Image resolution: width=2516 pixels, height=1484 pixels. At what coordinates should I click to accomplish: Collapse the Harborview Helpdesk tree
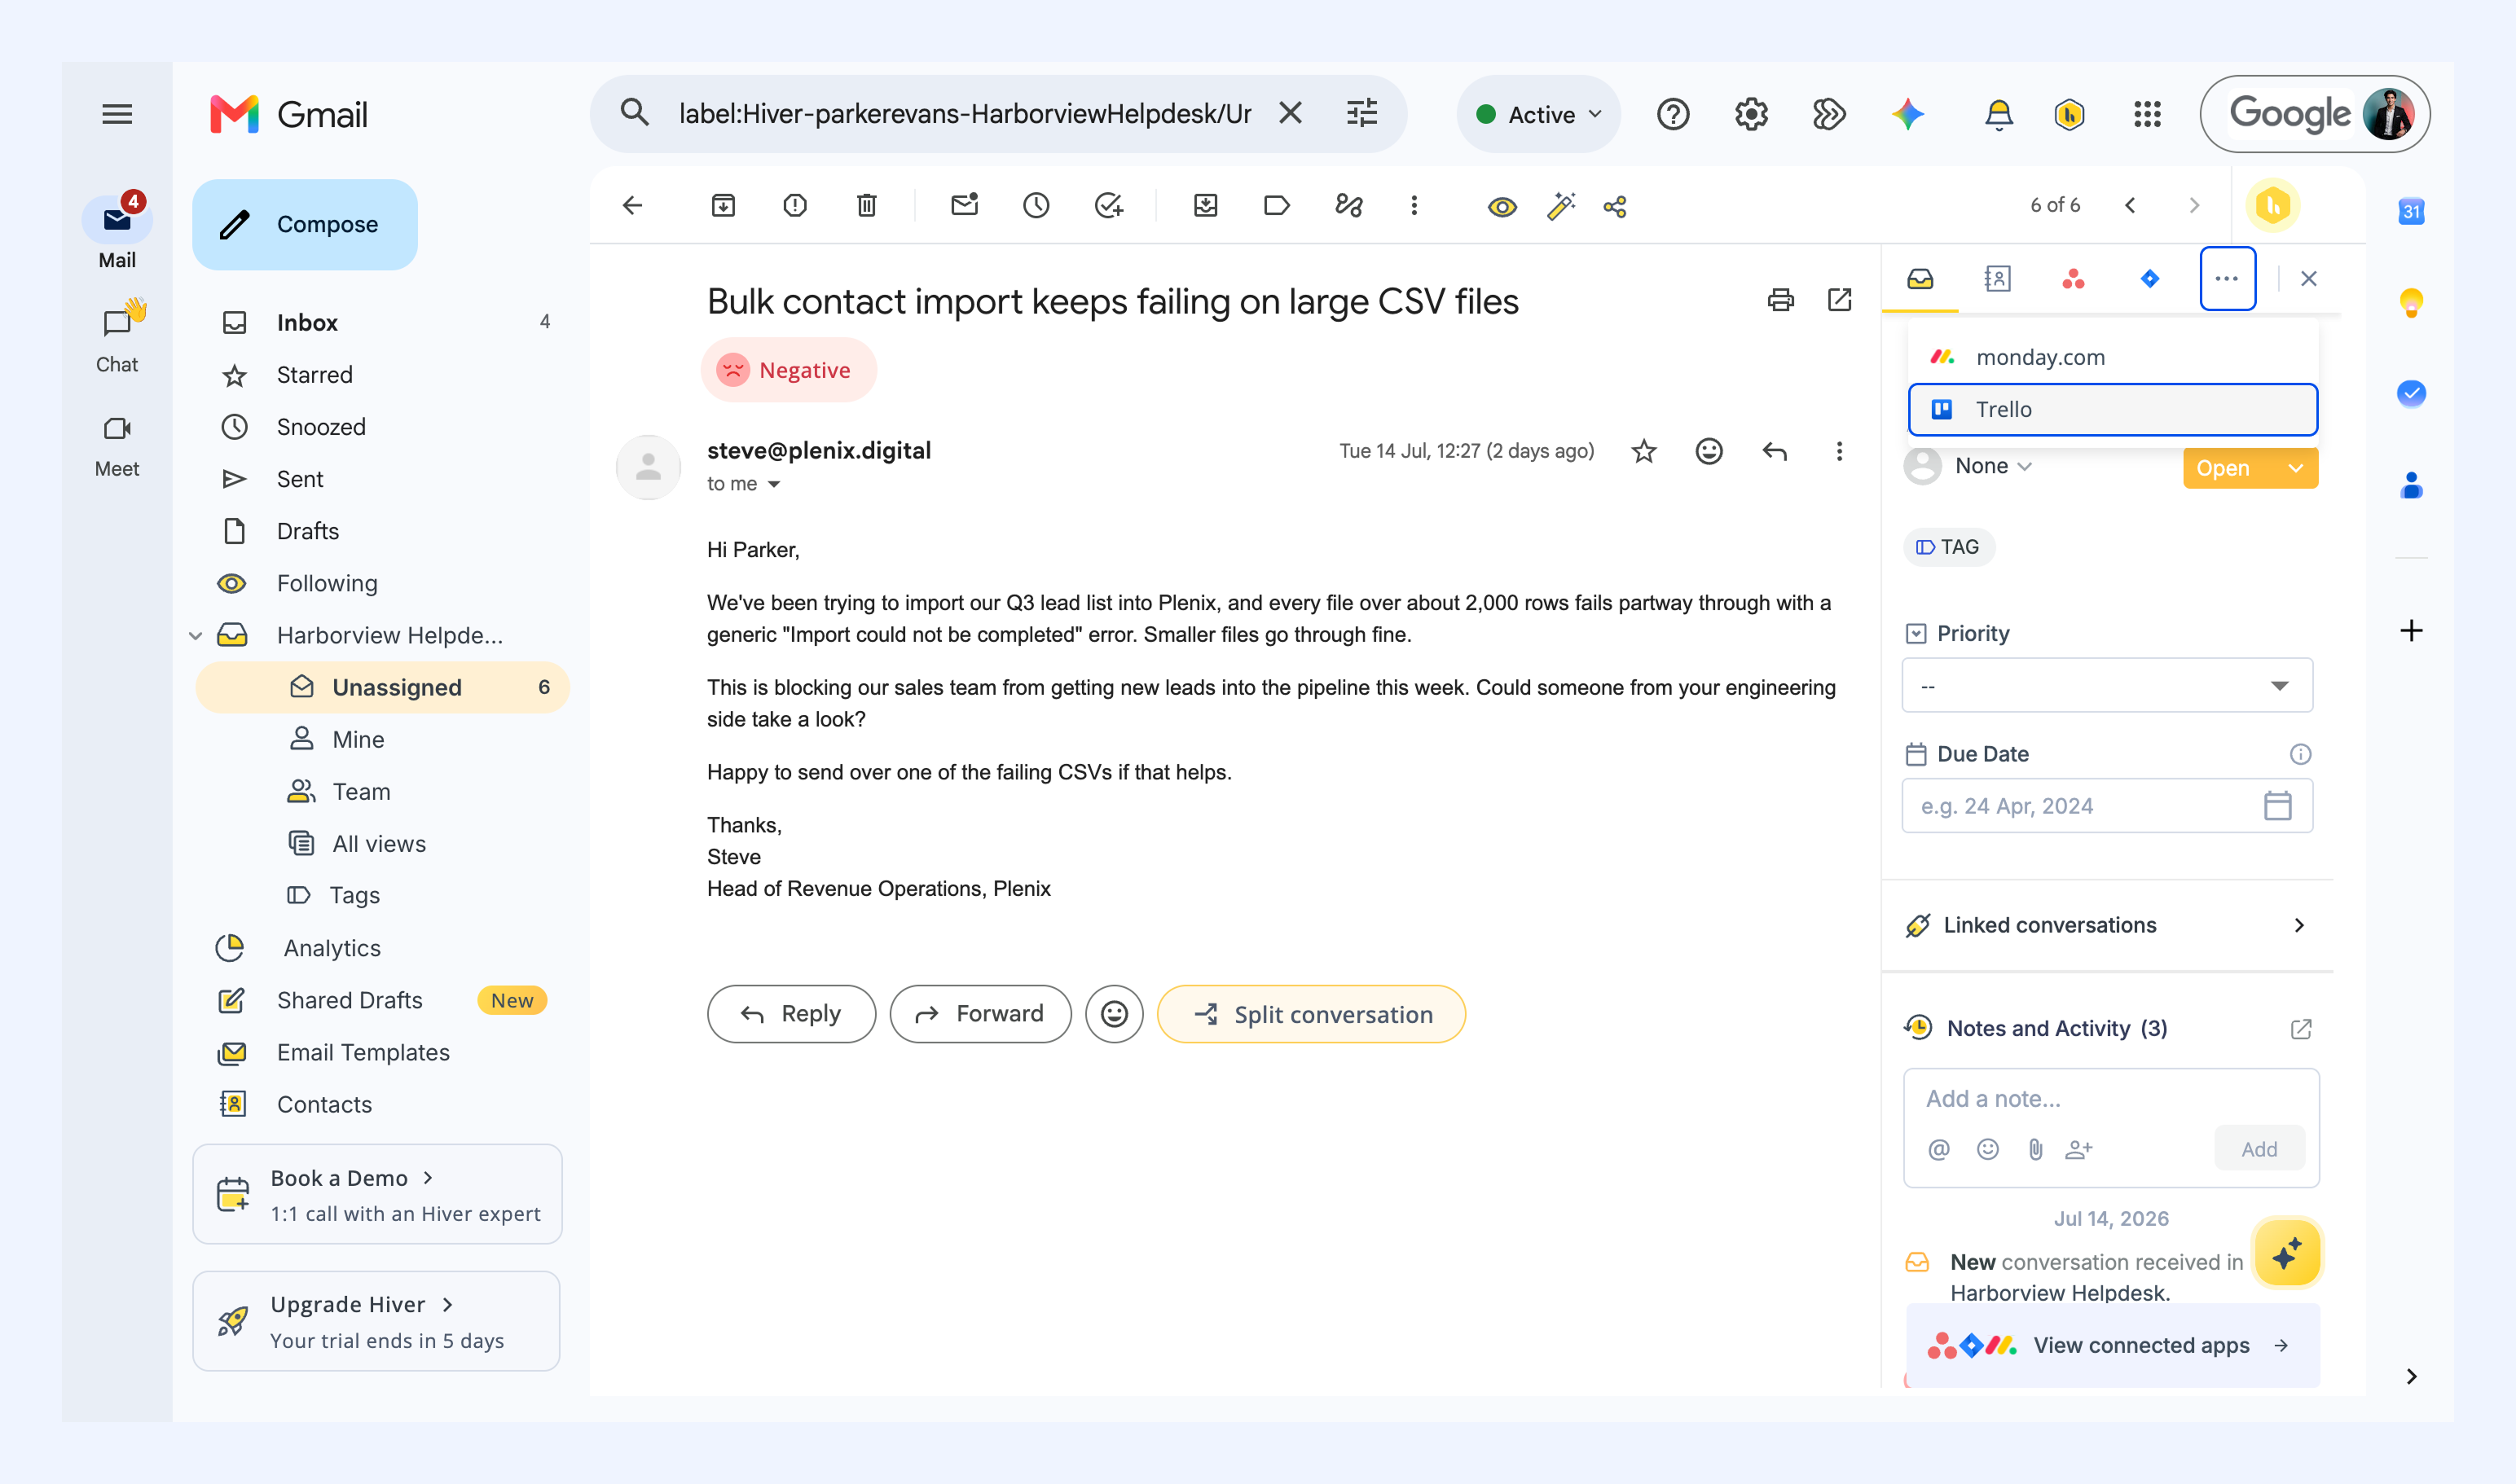pos(196,636)
